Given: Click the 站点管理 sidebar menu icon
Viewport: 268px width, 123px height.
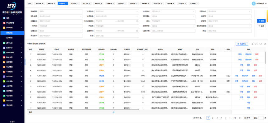Looking at the screenshot, I should click(x=4, y=100).
